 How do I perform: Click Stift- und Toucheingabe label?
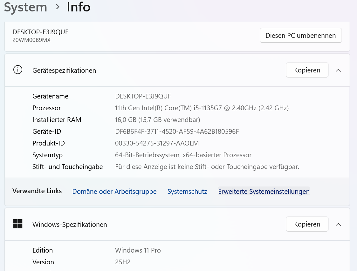click(68, 167)
